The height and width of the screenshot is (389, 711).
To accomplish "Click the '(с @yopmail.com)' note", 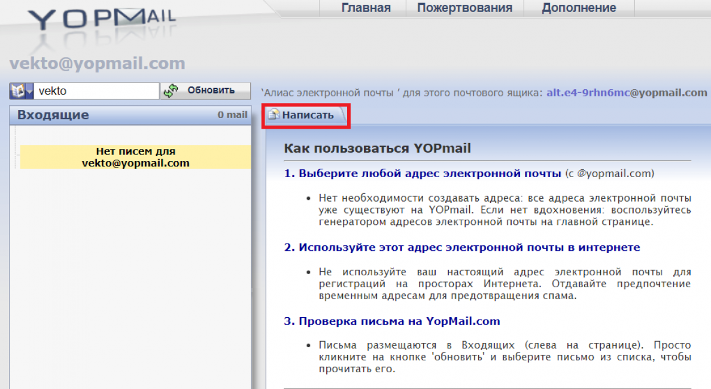I will [x=609, y=174].
